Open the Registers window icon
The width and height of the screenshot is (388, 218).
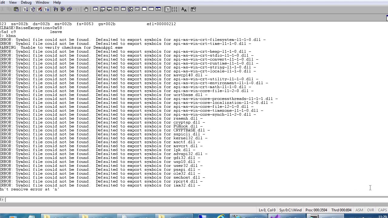point(116,9)
